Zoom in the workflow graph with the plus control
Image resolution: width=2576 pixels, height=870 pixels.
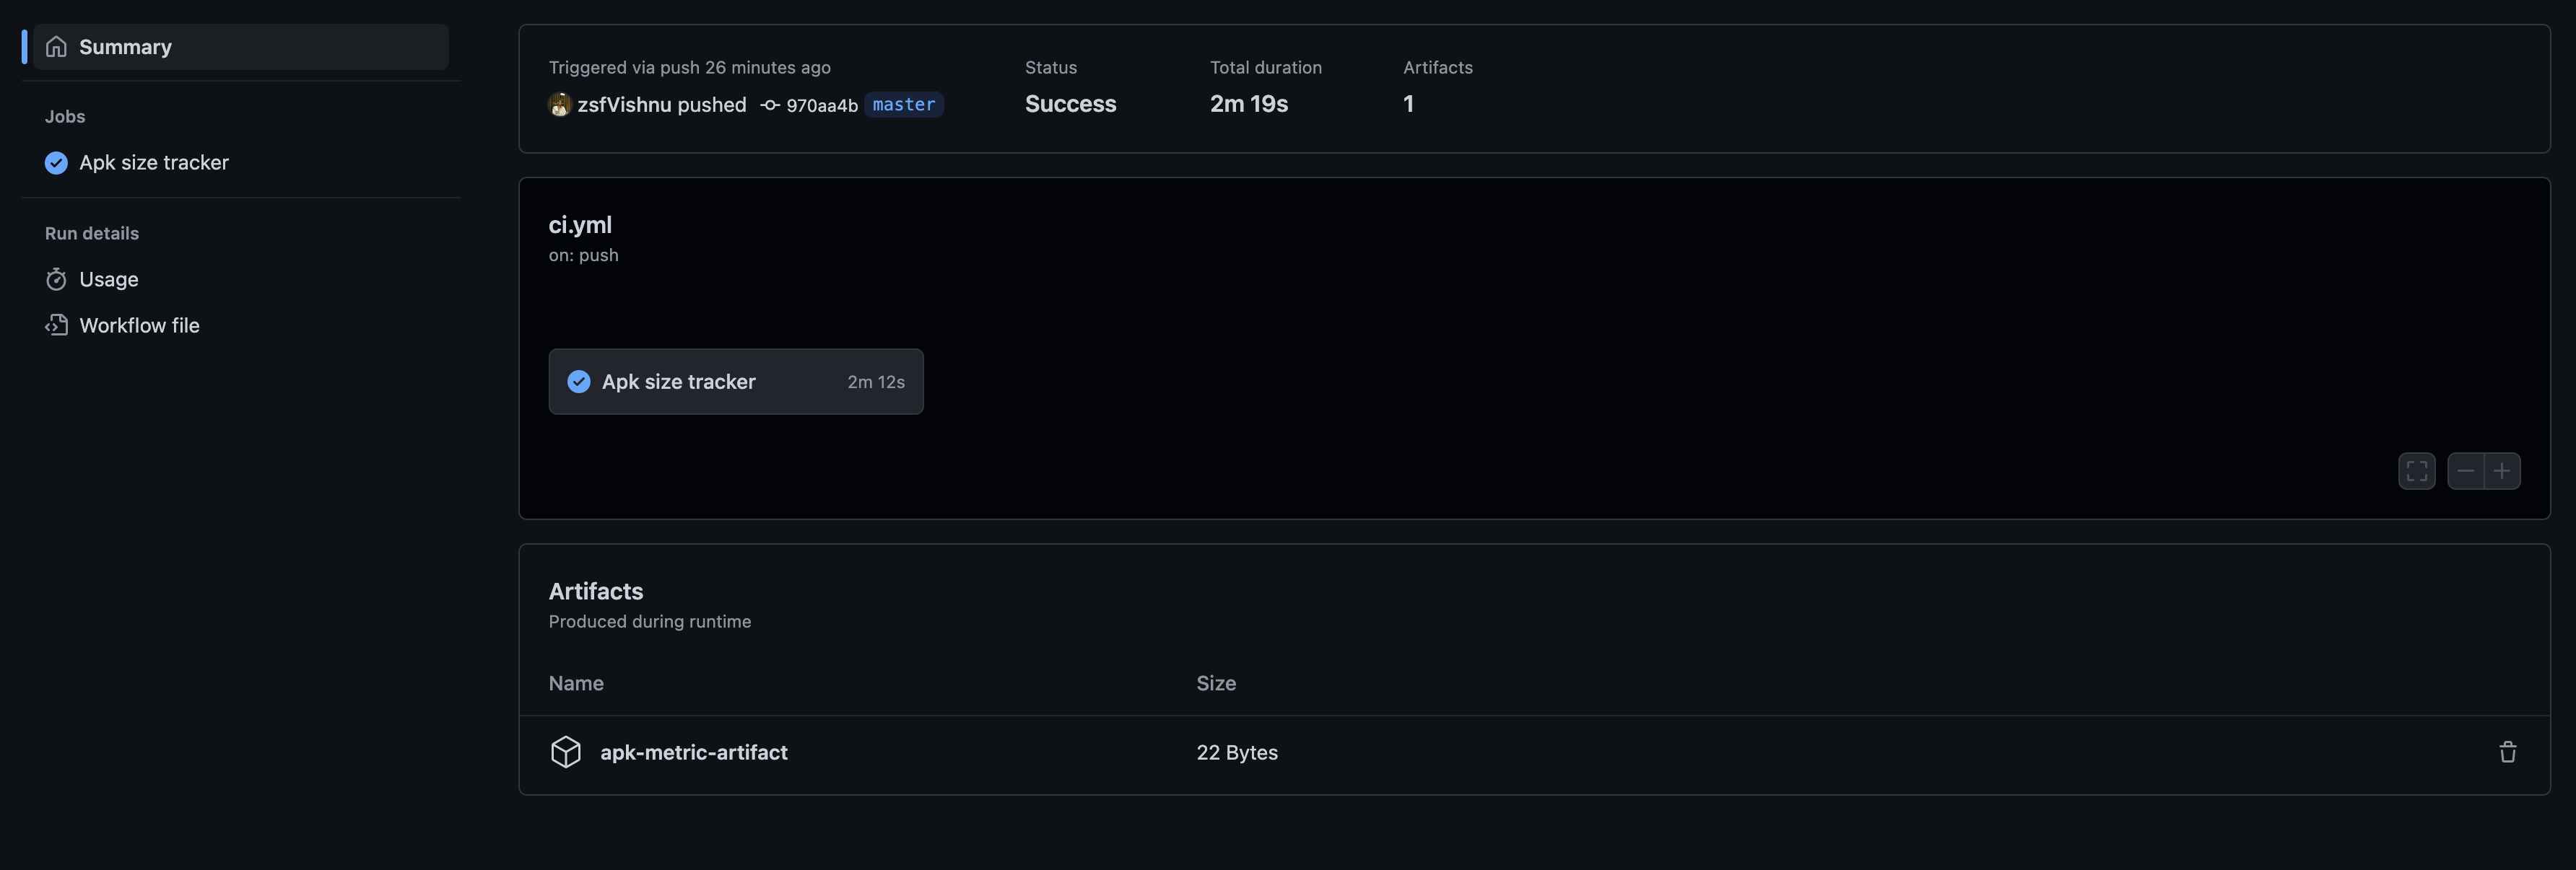pos(2501,470)
